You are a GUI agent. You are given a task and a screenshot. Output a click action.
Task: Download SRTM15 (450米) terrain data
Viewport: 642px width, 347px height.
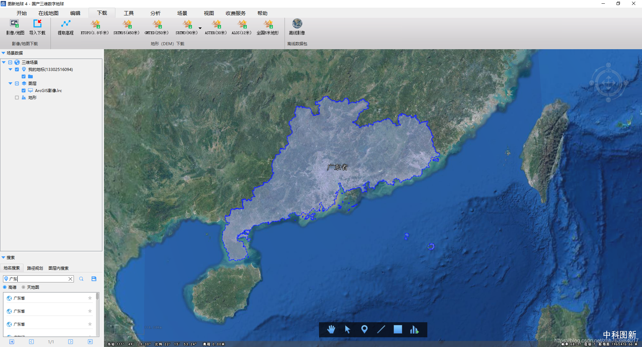[126, 27]
